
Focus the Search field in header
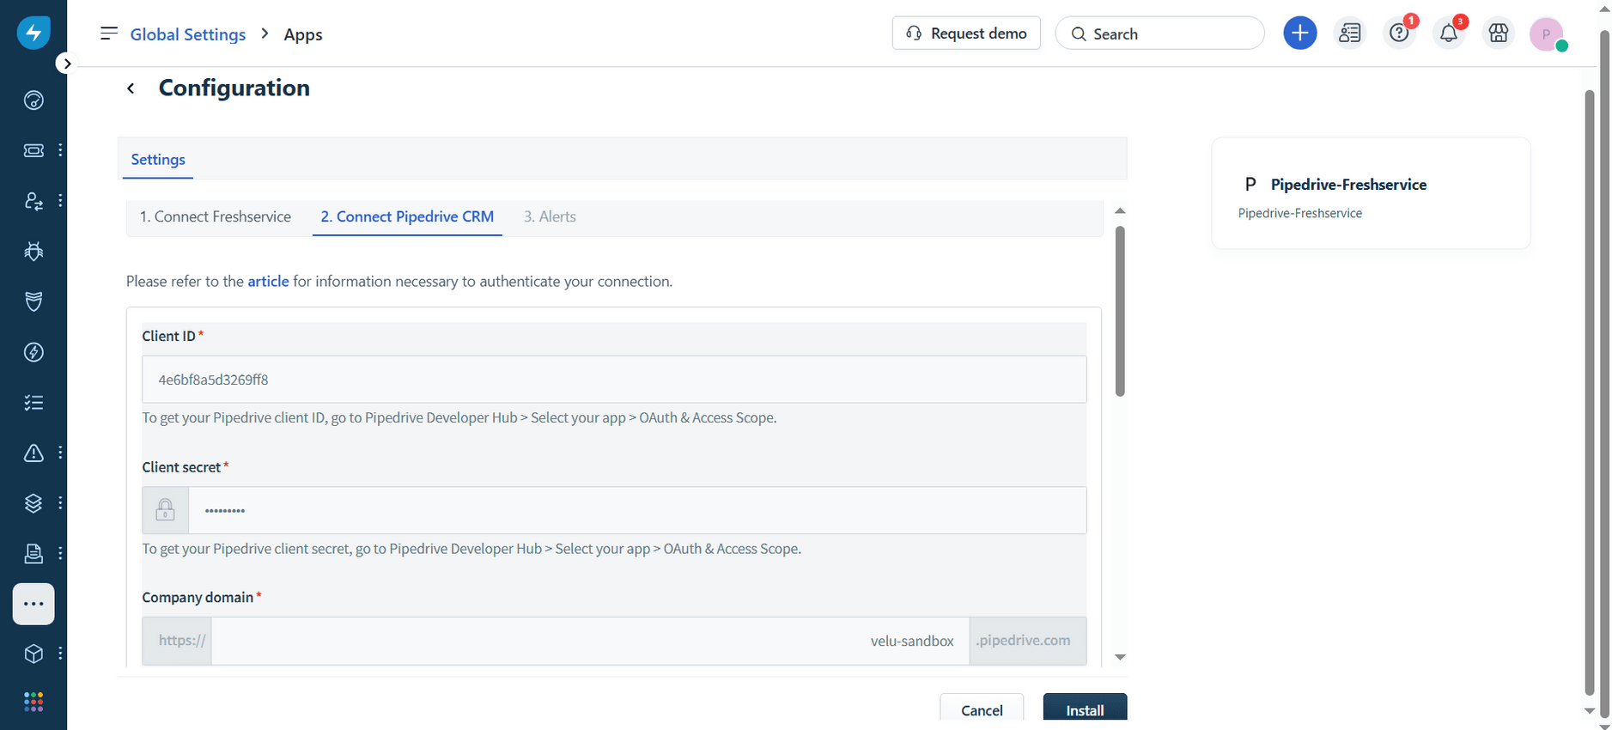point(1159,33)
